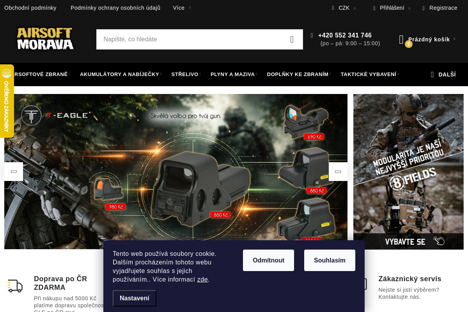Image resolution: width=468 pixels, height=312 pixels.
Task: Click the Airsoft Morava logo
Action: point(45,39)
